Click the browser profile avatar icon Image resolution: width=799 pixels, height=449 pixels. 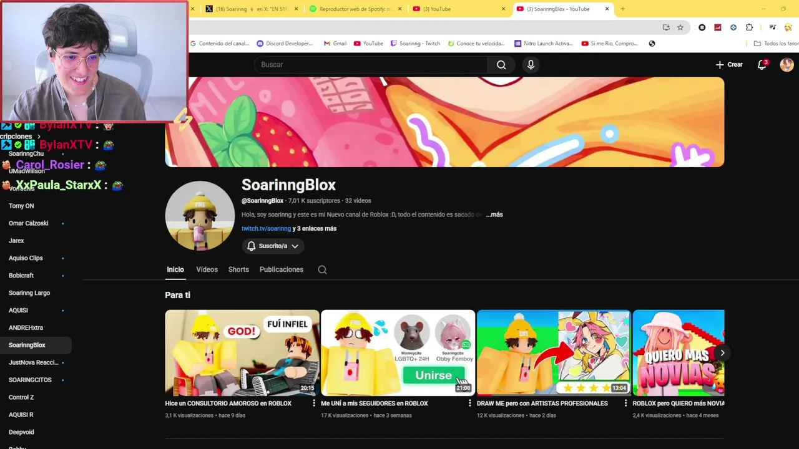(787, 27)
